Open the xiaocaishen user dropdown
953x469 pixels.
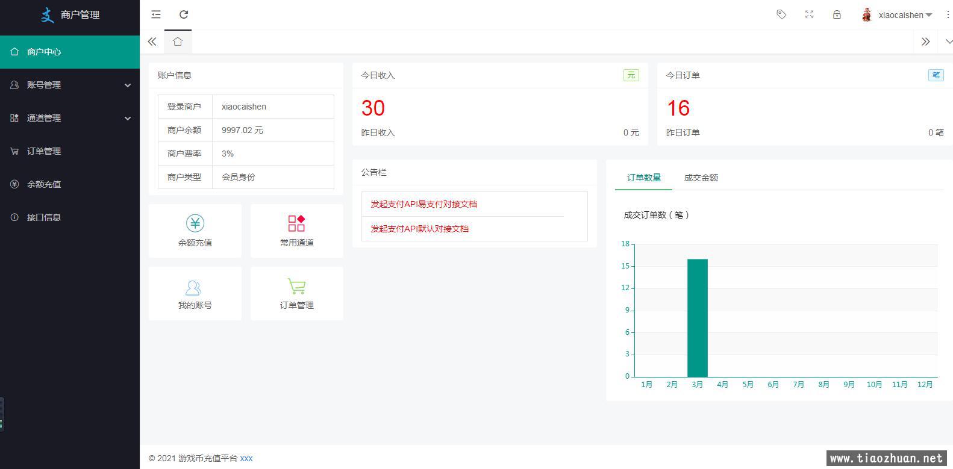pyautogui.click(x=900, y=15)
